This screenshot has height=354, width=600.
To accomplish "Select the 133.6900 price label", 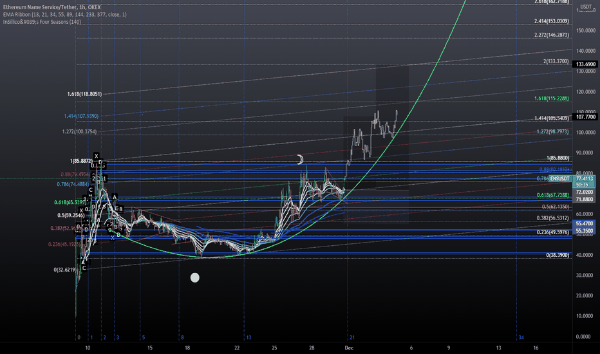I will 585,64.
